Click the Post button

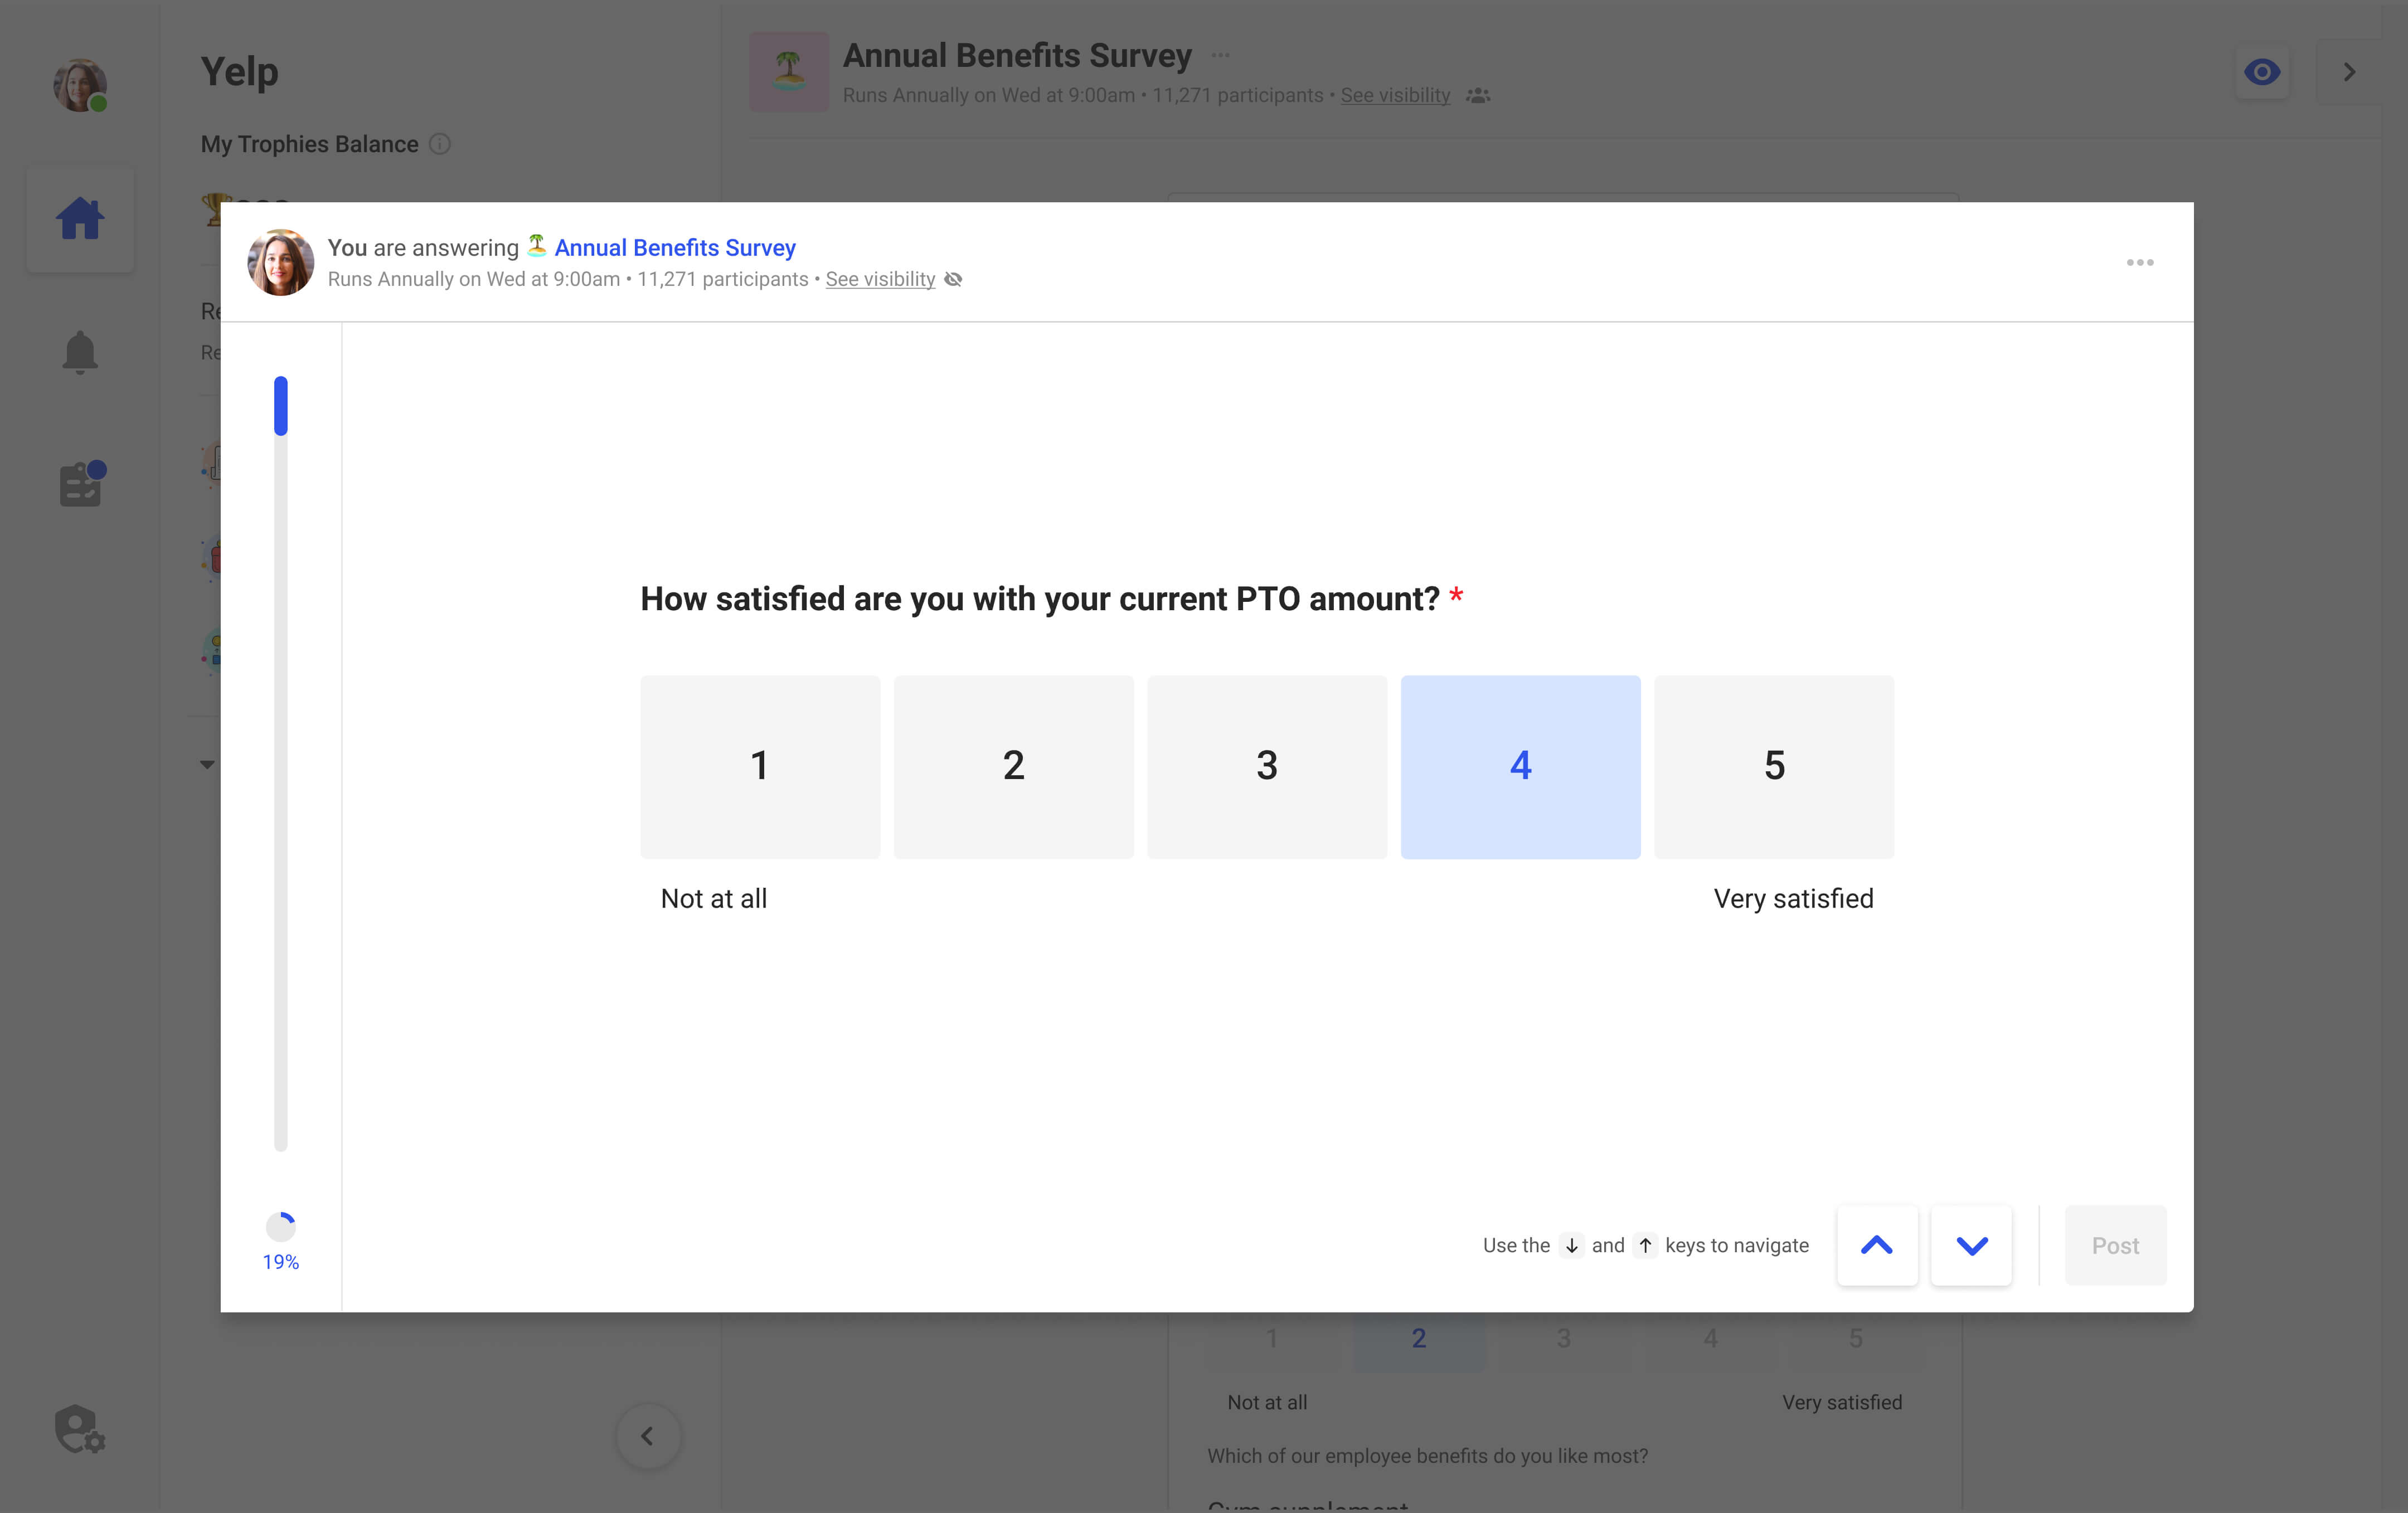click(2115, 1245)
